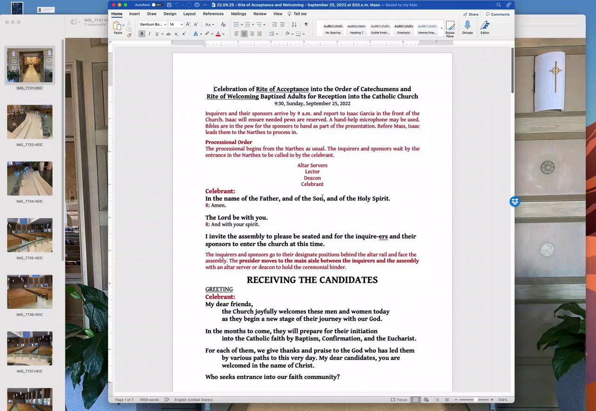
Task: Open the Insert tab
Action: [x=135, y=14]
